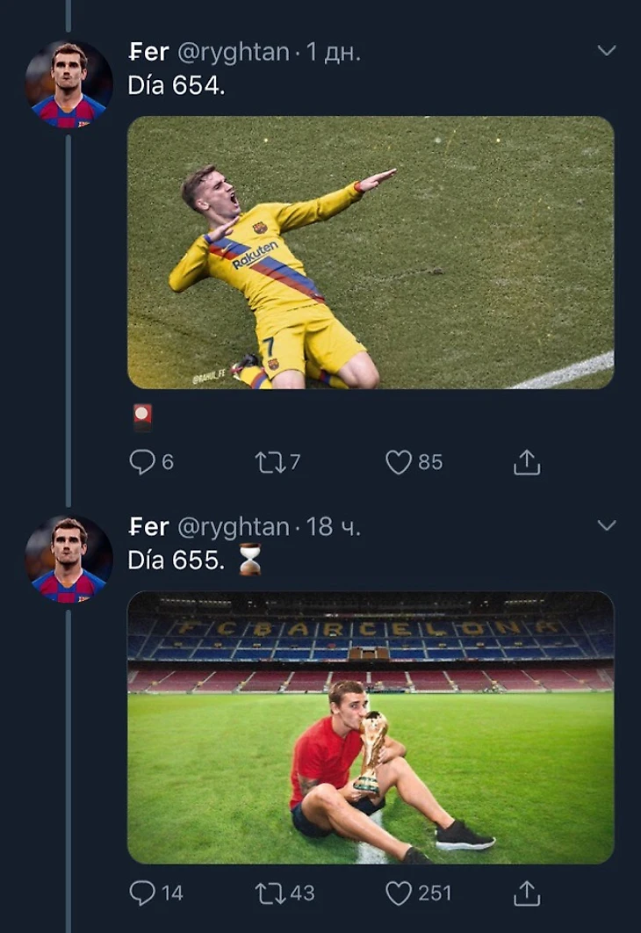Open the photo of player in yellow kit

[371, 252]
